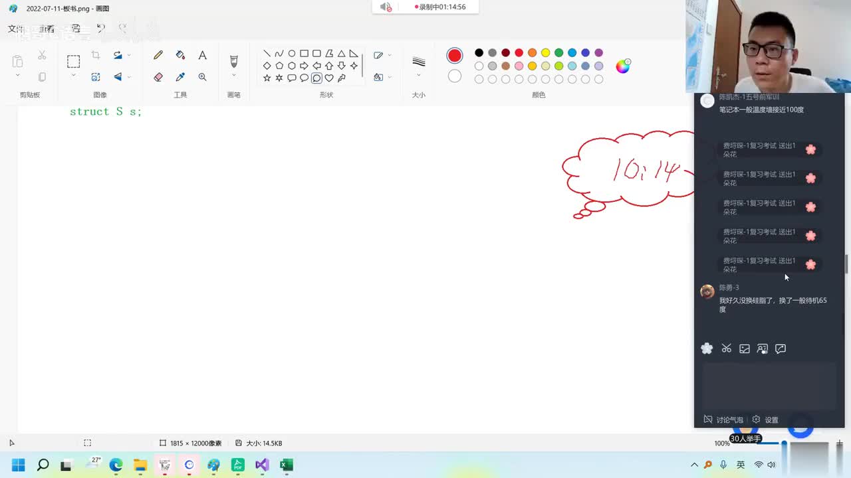Open the Windows Start menu
The image size is (851, 478).
coord(19,465)
